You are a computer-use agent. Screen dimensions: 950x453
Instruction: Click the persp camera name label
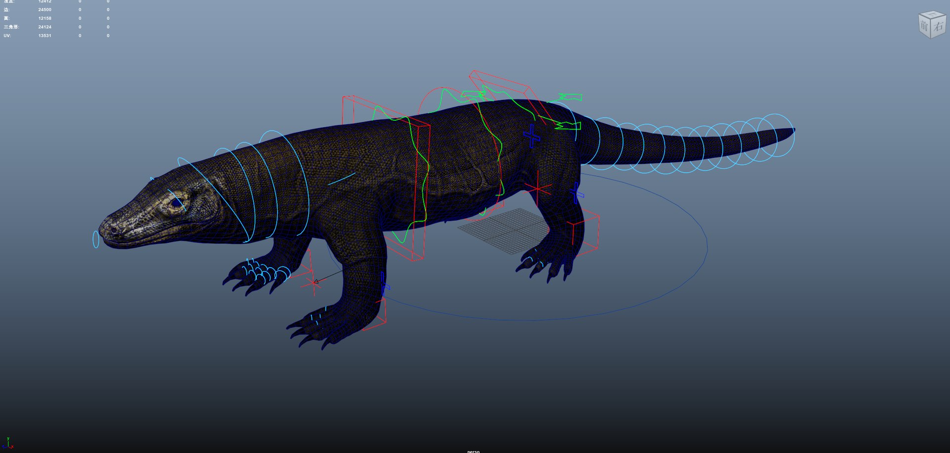474,451
